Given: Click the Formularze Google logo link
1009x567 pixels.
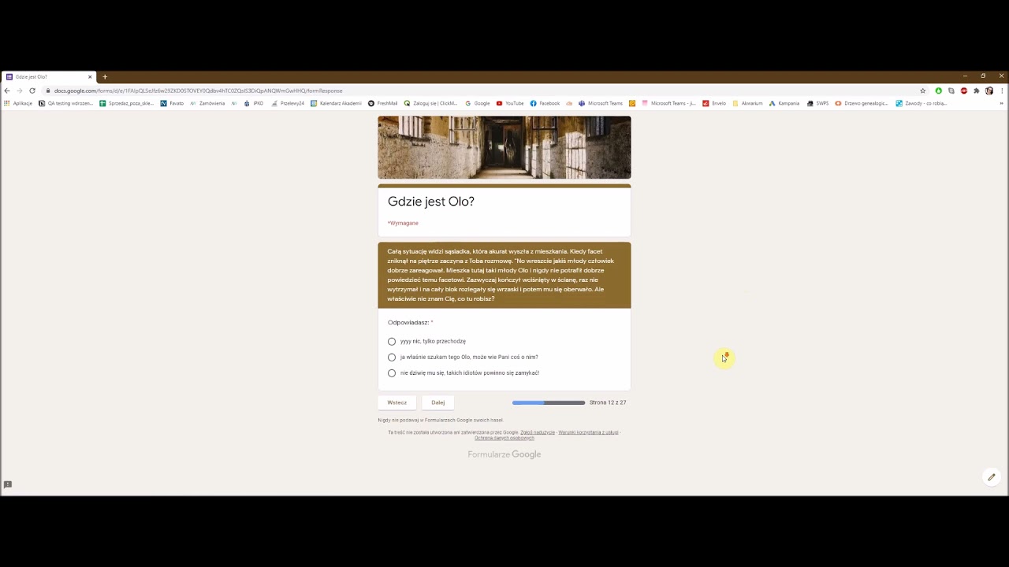Looking at the screenshot, I should tap(504, 454).
